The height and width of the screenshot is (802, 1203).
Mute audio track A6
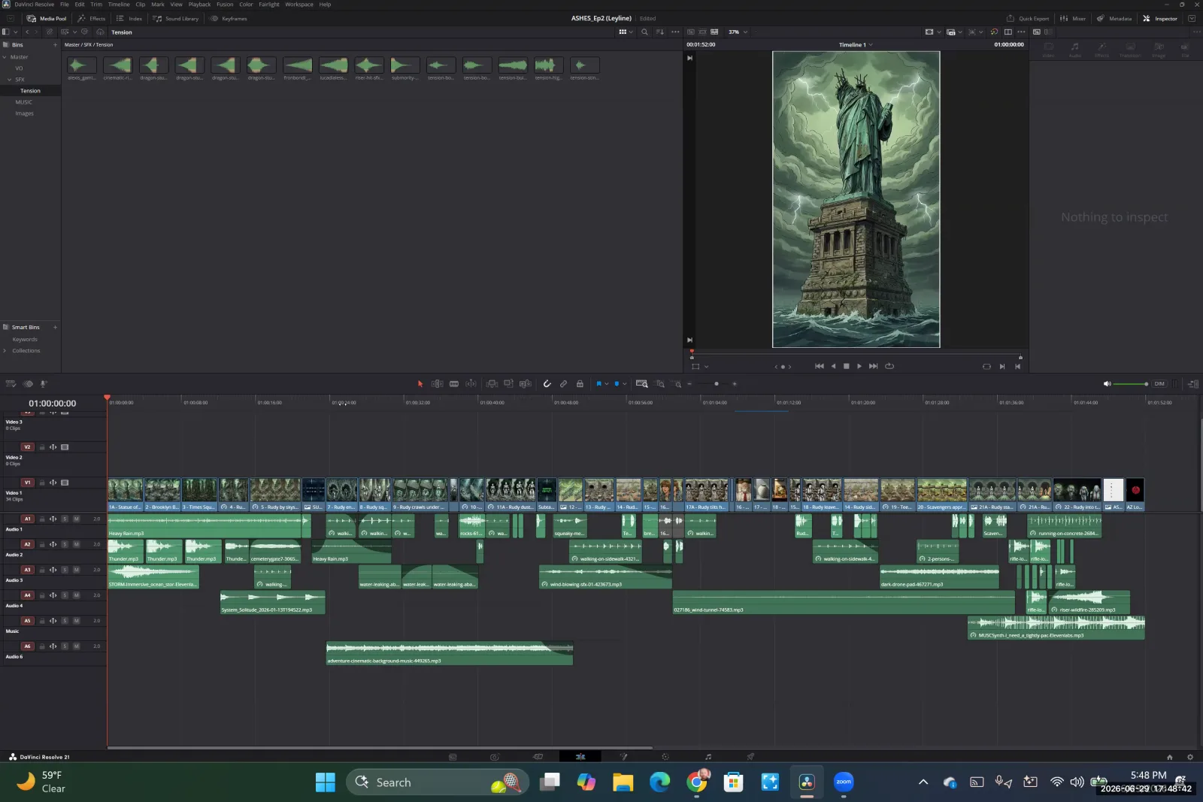pos(76,646)
